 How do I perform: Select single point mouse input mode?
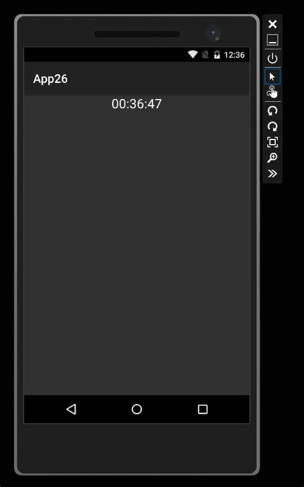(x=273, y=77)
